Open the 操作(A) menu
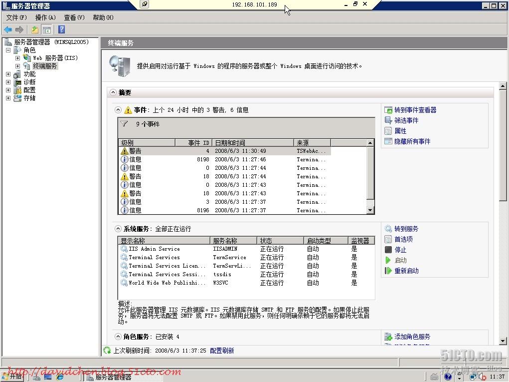 pyautogui.click(x=45, y=17)
